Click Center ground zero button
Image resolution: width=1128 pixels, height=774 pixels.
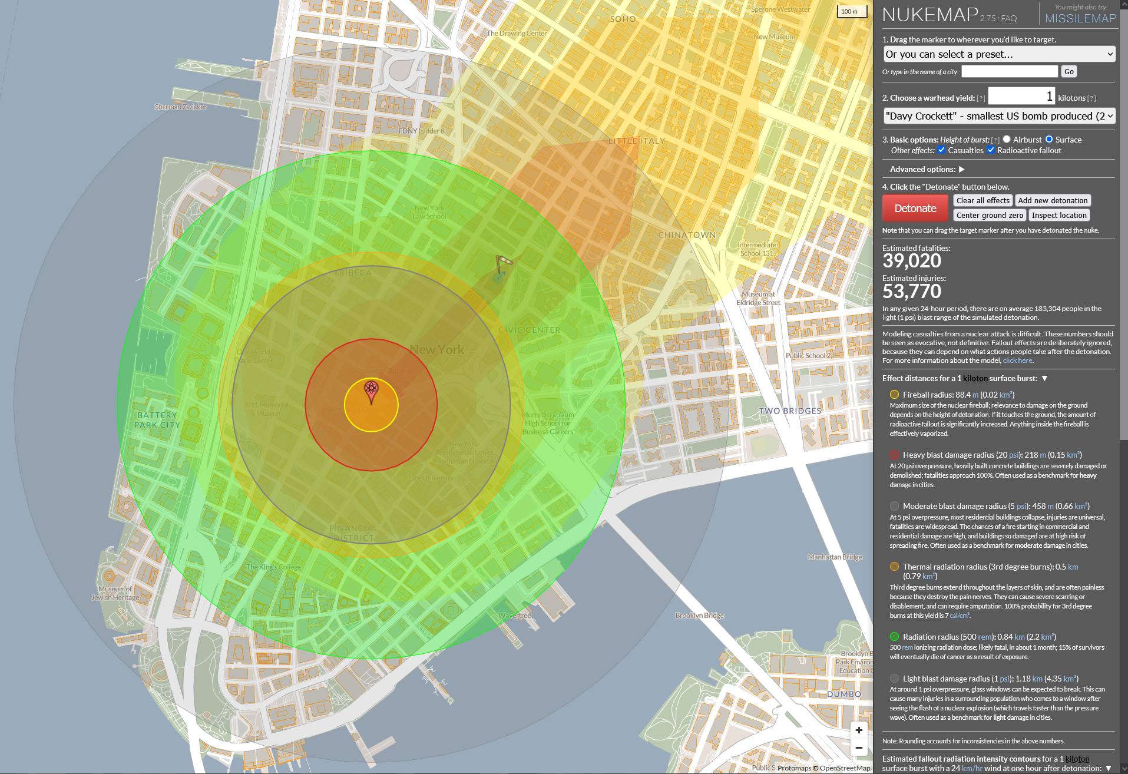tap(990, 215)
